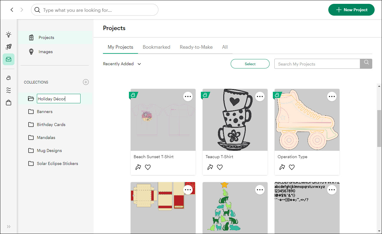Click the Search My Projects field

tap(317, 64)
